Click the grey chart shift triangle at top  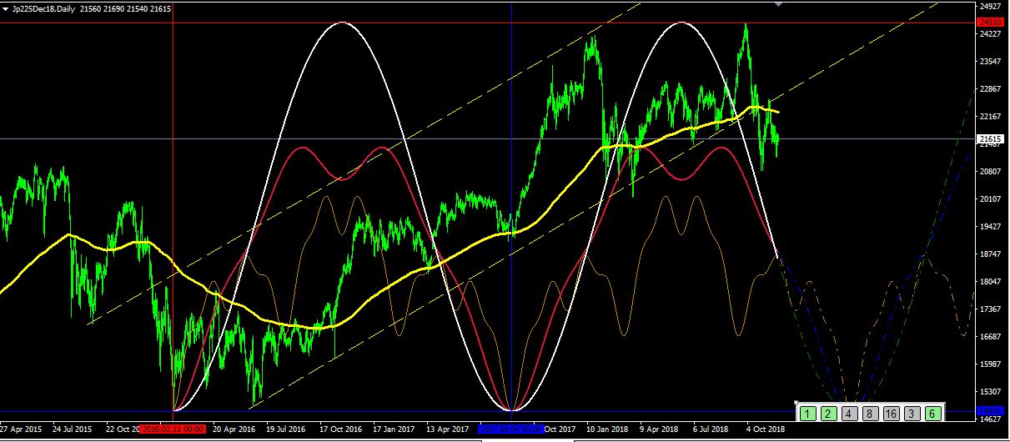780,4
